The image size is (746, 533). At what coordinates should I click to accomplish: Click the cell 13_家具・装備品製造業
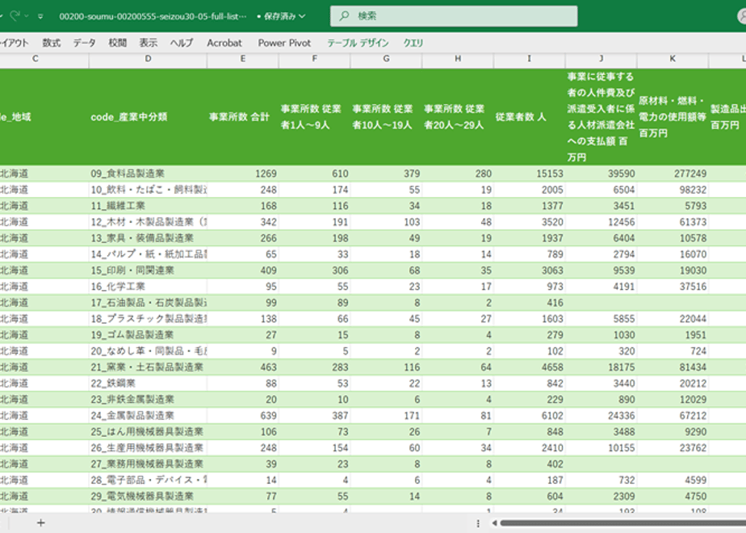coord(148,238)
